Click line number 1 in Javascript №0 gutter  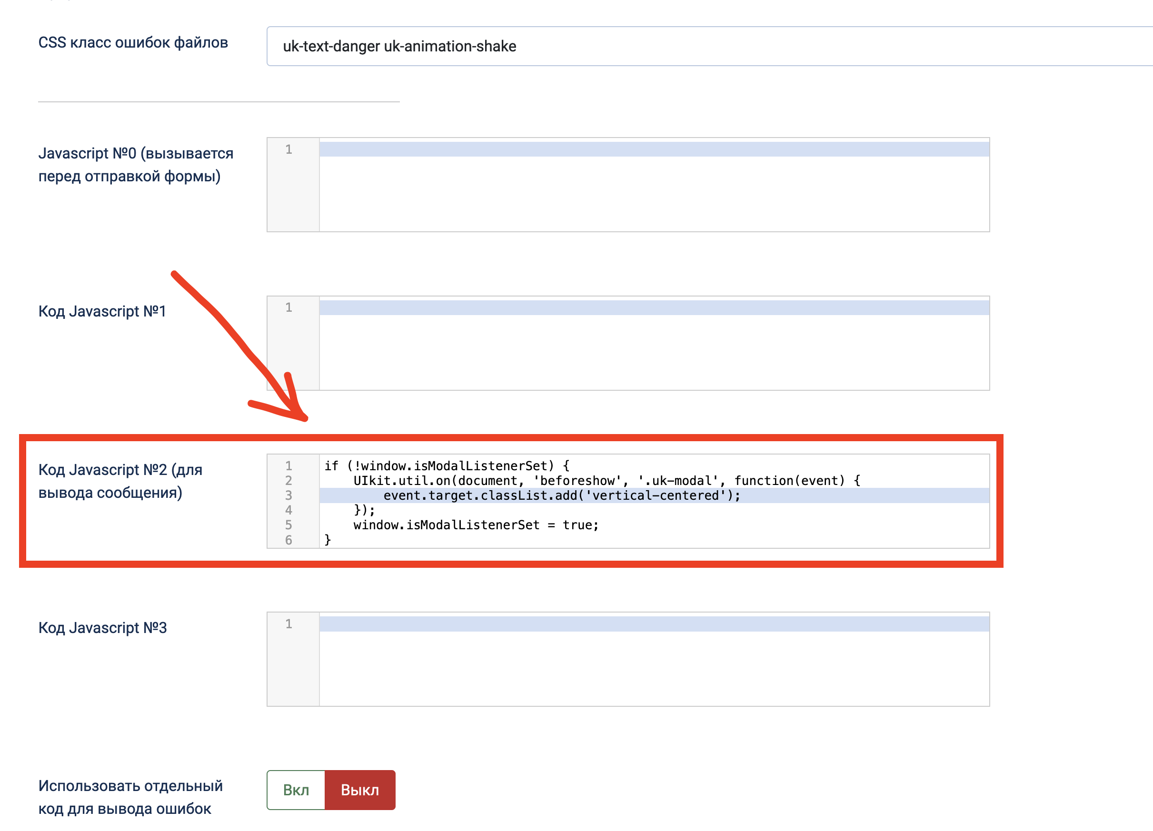click(289, 149)
